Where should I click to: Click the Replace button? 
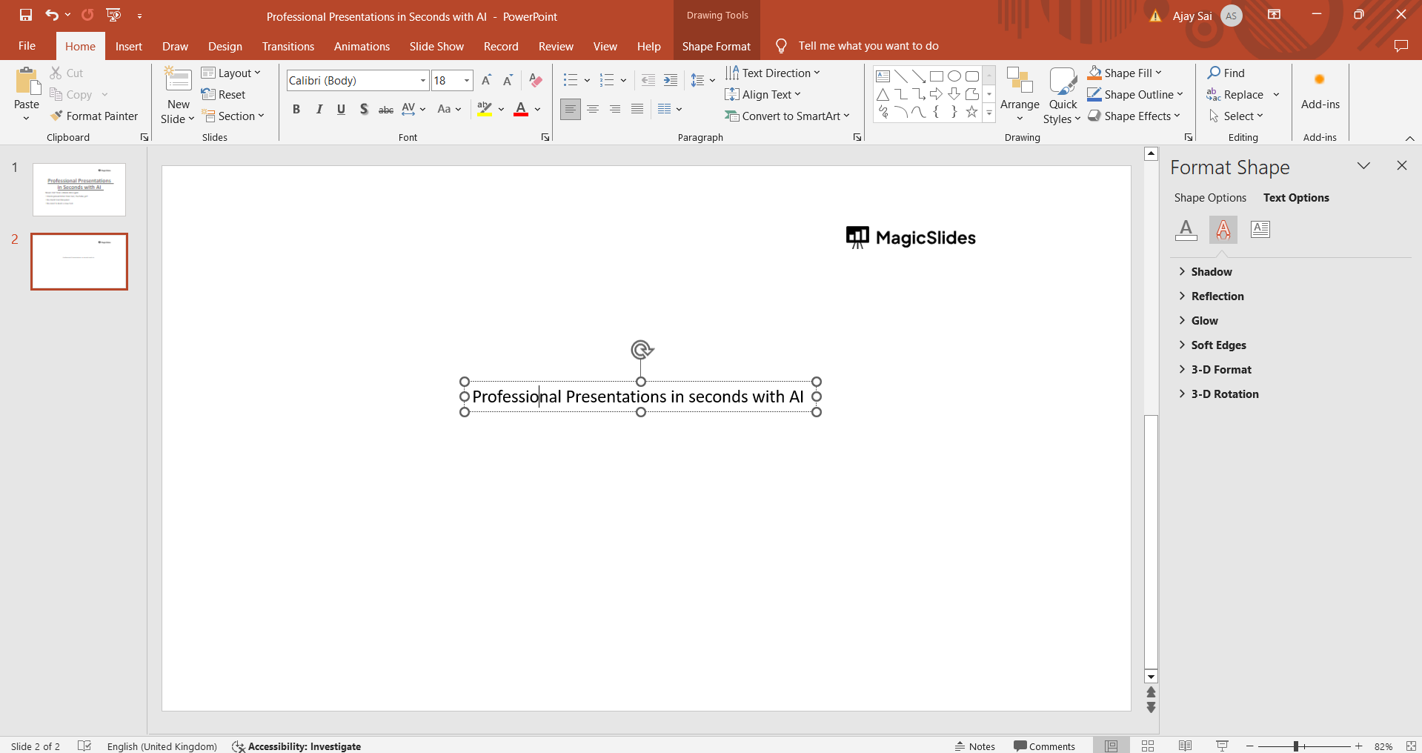[1243, 95]
